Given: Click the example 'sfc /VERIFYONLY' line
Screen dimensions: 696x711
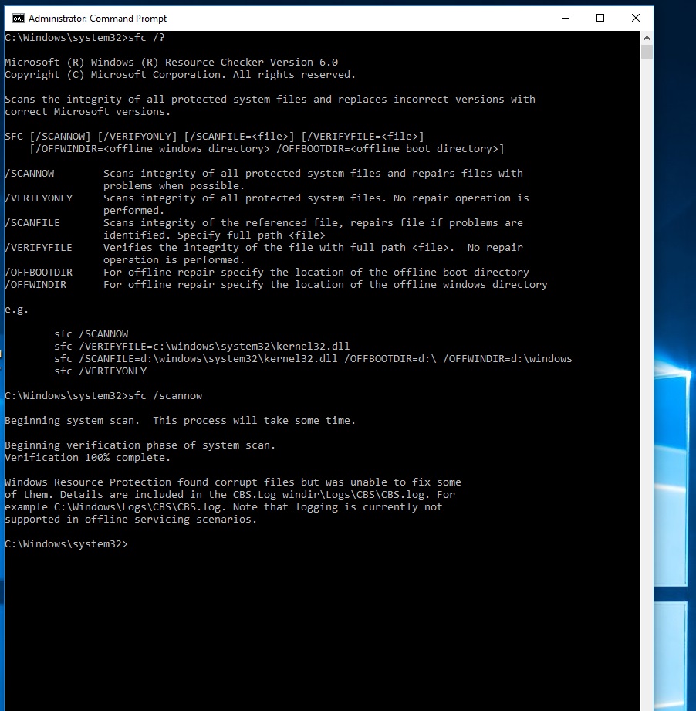Looking at the screenshot, I should (100, 371).
